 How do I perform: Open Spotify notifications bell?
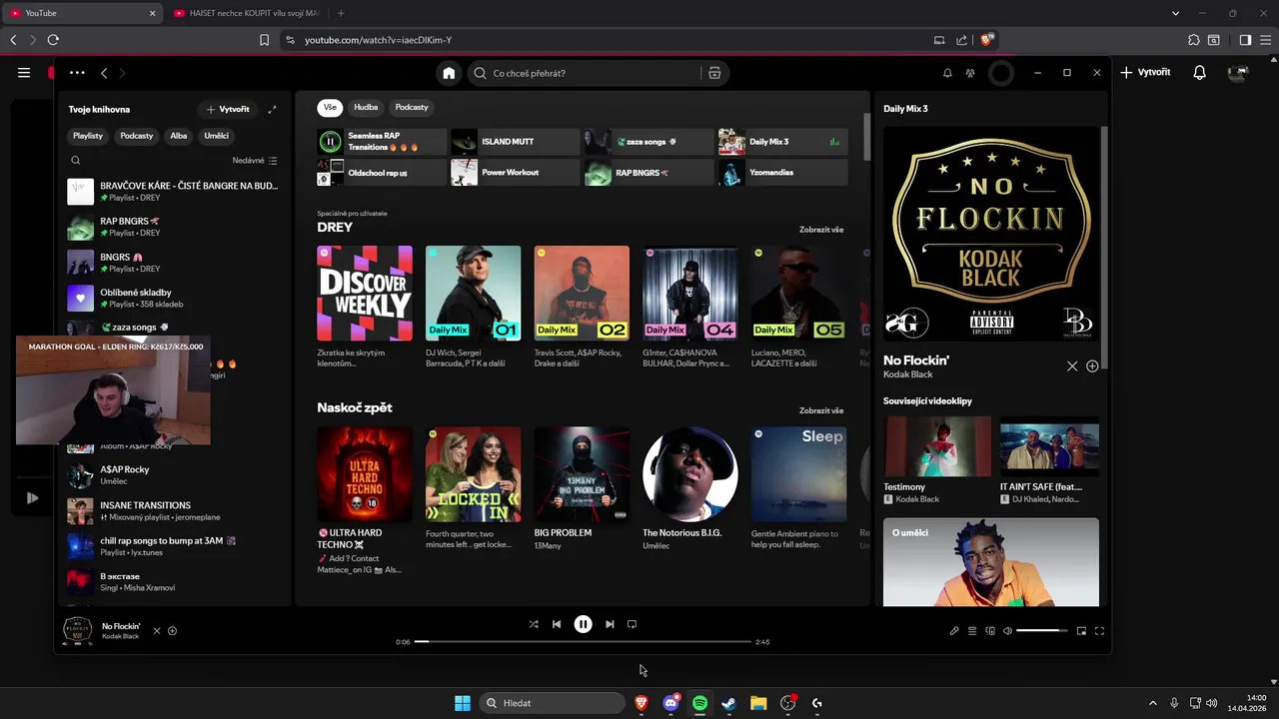(x=947, y=73)
